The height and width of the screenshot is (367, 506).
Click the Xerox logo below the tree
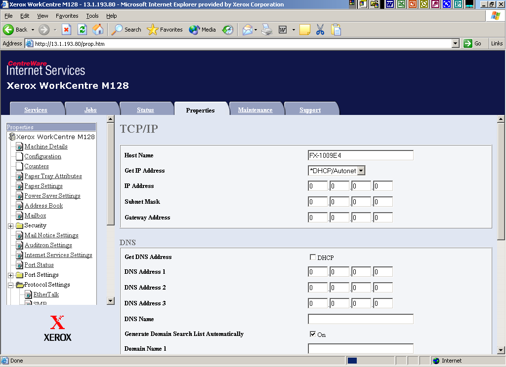click(57, 329)
